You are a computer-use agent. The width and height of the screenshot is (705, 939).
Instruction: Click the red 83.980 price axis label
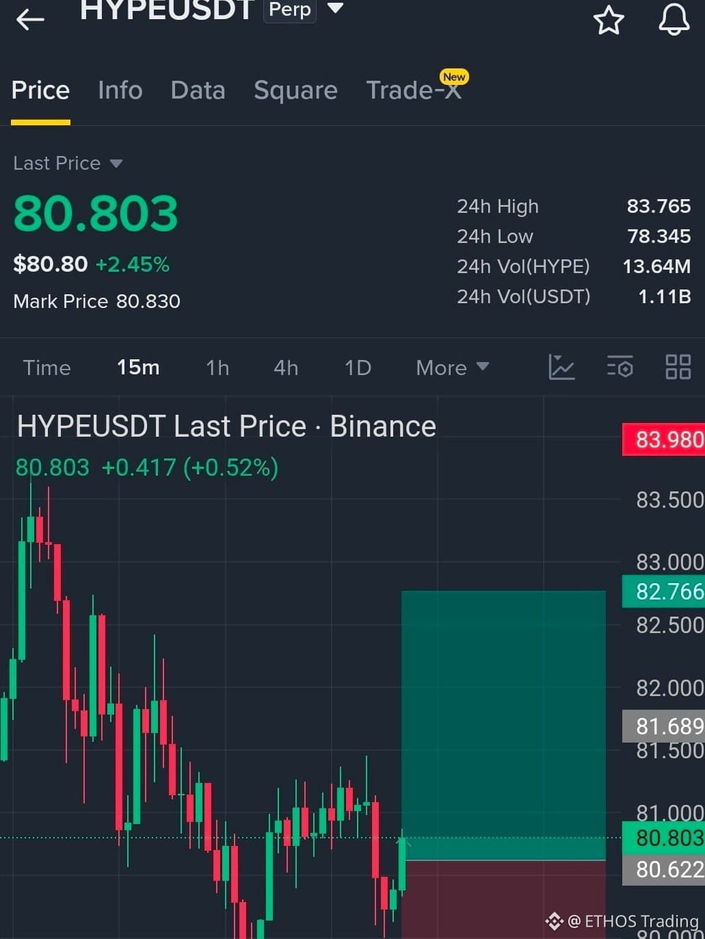click(663, 439)
